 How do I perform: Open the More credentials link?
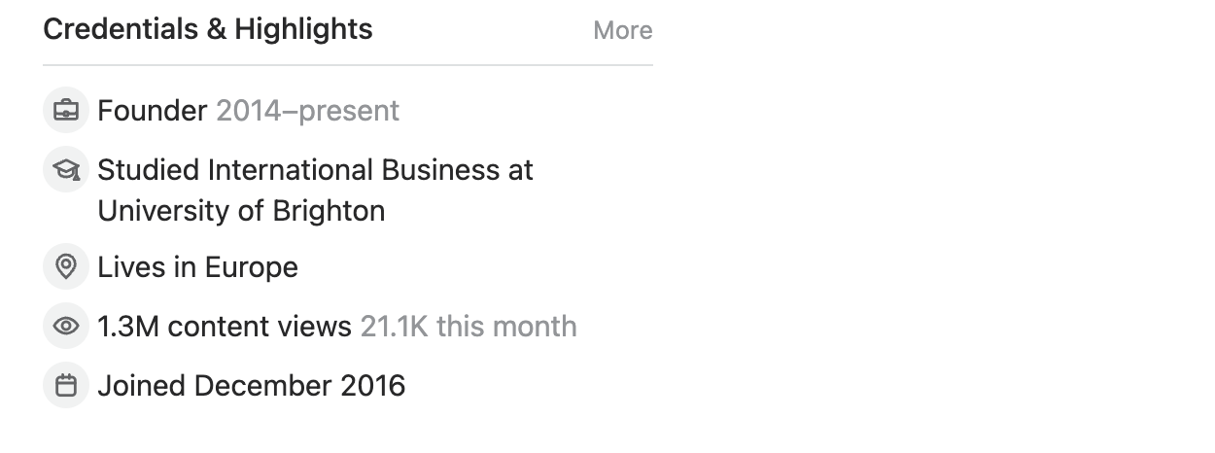pos(622,31)
